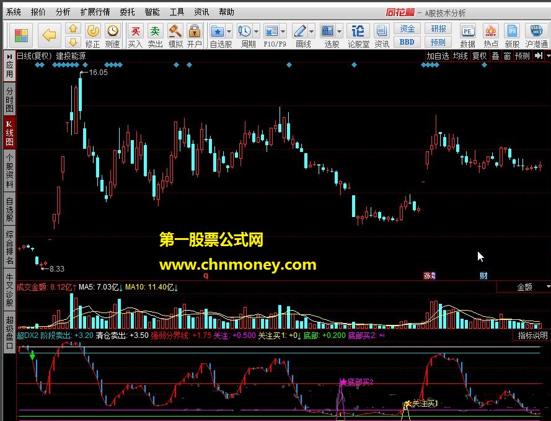The width and height of the screenshot is (551, 421).
Task: Open the 报价 menu
Action: pyautogui.click(x=38, y=12)
